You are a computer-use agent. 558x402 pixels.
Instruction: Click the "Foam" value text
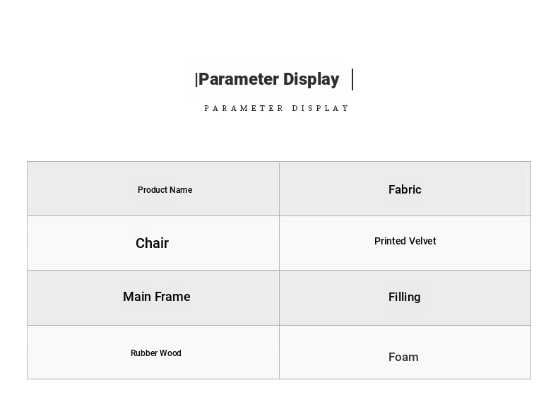pyautogui.click(x=403, y=357)
